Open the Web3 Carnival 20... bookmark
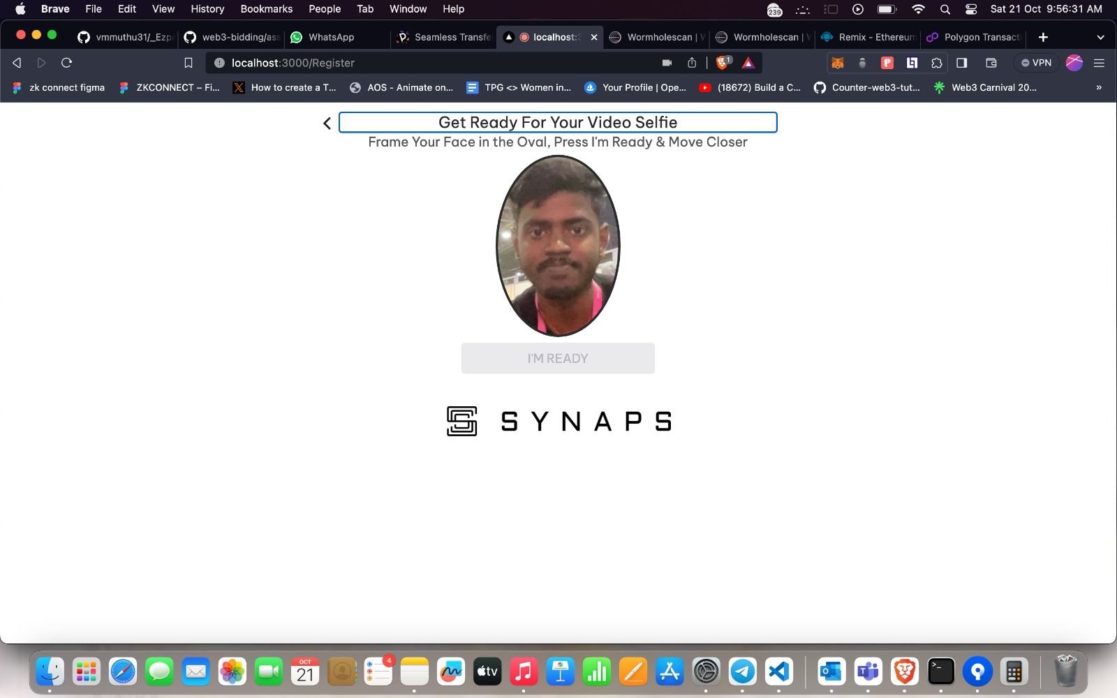 (x=986, y=87)
